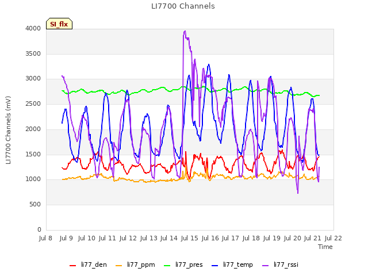The width and height of the screenshot is (368, 276).
Task: Toggle the li77_temp legend entry
Action: pos(232,264)
